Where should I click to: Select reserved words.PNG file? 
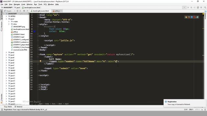(20, 50)
